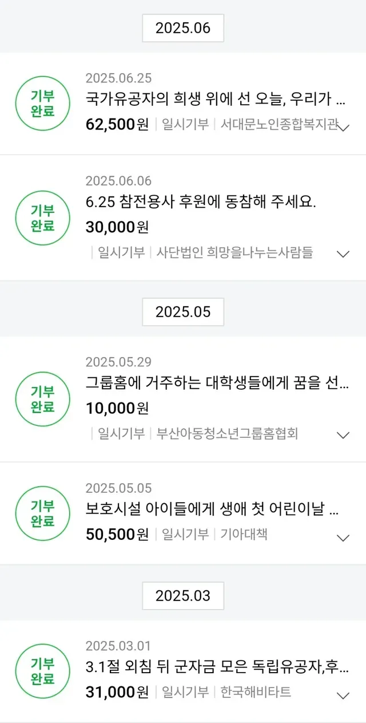Select the 2025.06 month header
This screenshot has height=723, width=366.
[x=183, y=27]
